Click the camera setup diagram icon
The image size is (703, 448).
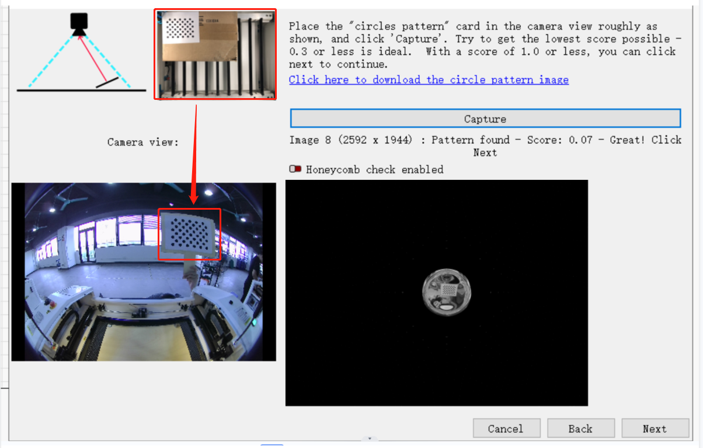81,54
